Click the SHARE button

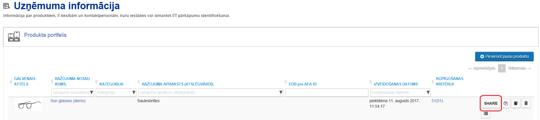pos(491,103)
